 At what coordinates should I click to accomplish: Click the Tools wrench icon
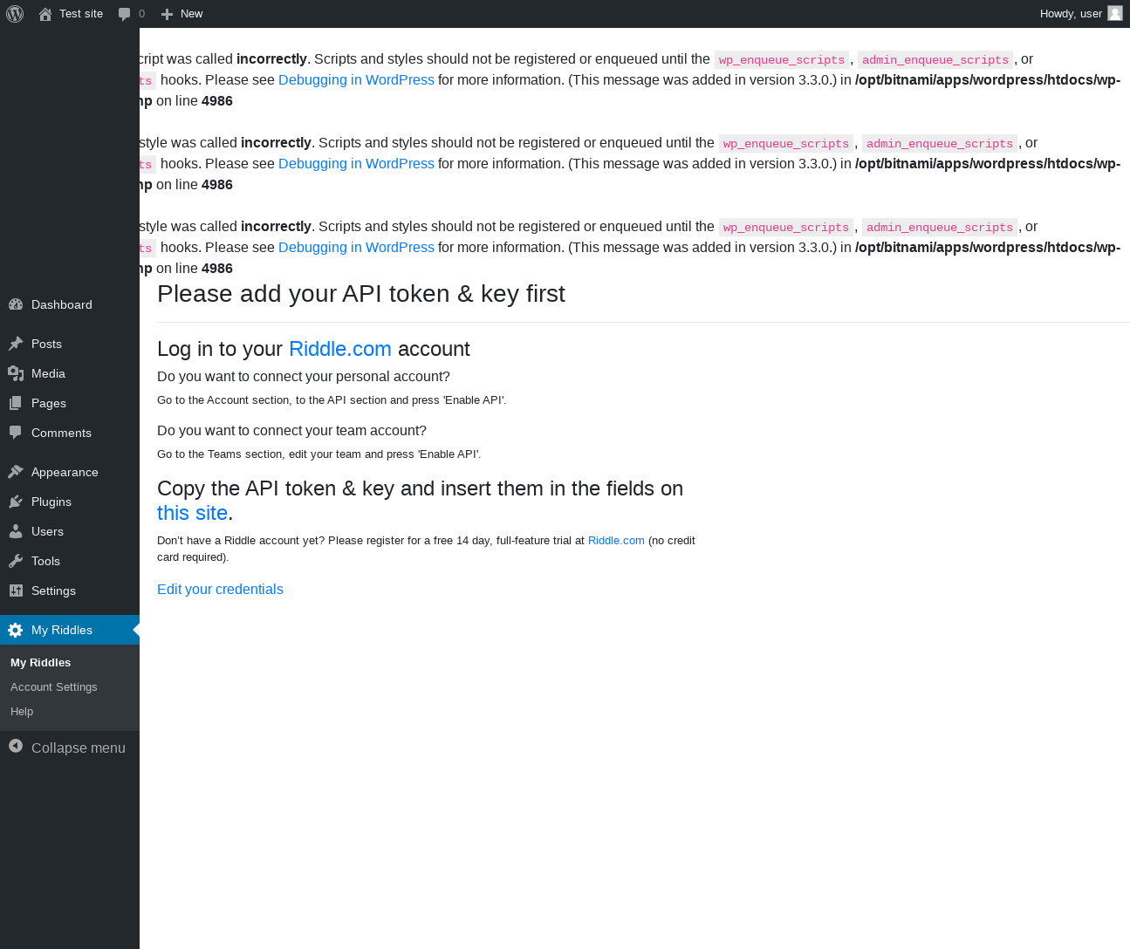click(x=16, y=561)
